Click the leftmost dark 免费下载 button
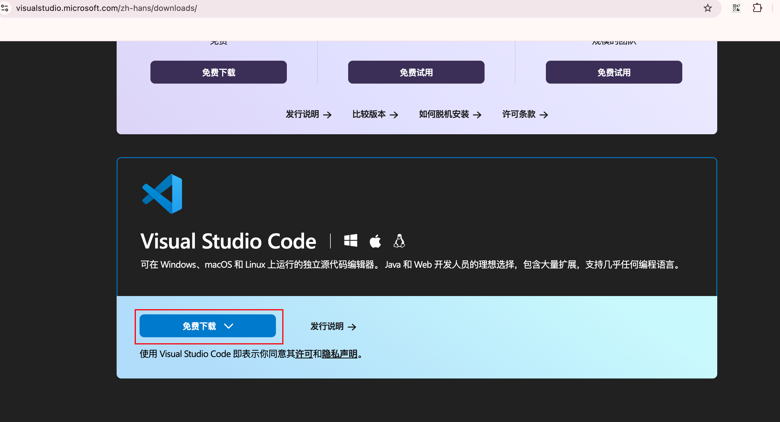This screenshot has height=422, width=780. (218, 72)
